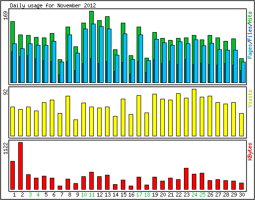Select day label '15' on the x-axis
The width and height of the screenshot is (255, 200).
[123, 195]
